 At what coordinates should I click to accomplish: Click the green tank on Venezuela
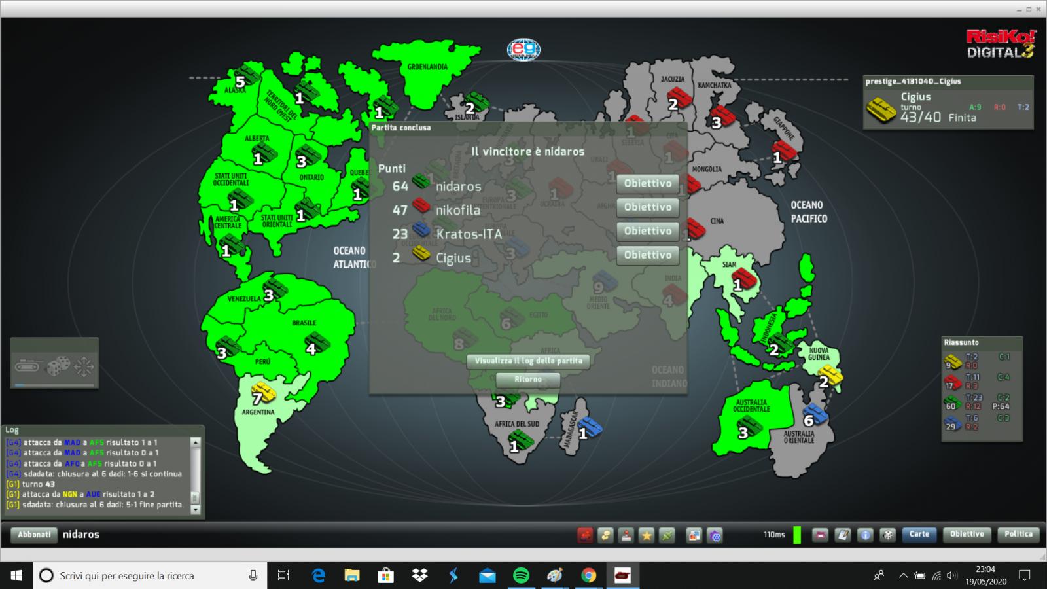(x=275, y=289)
